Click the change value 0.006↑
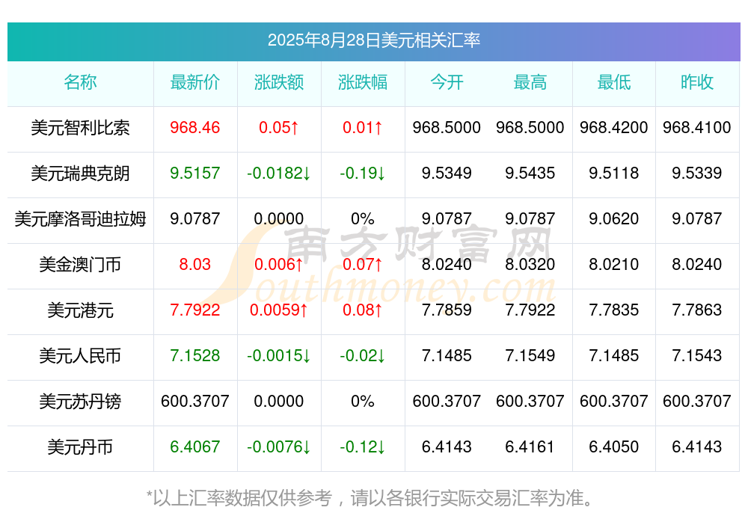 click(x=279, y=264)
